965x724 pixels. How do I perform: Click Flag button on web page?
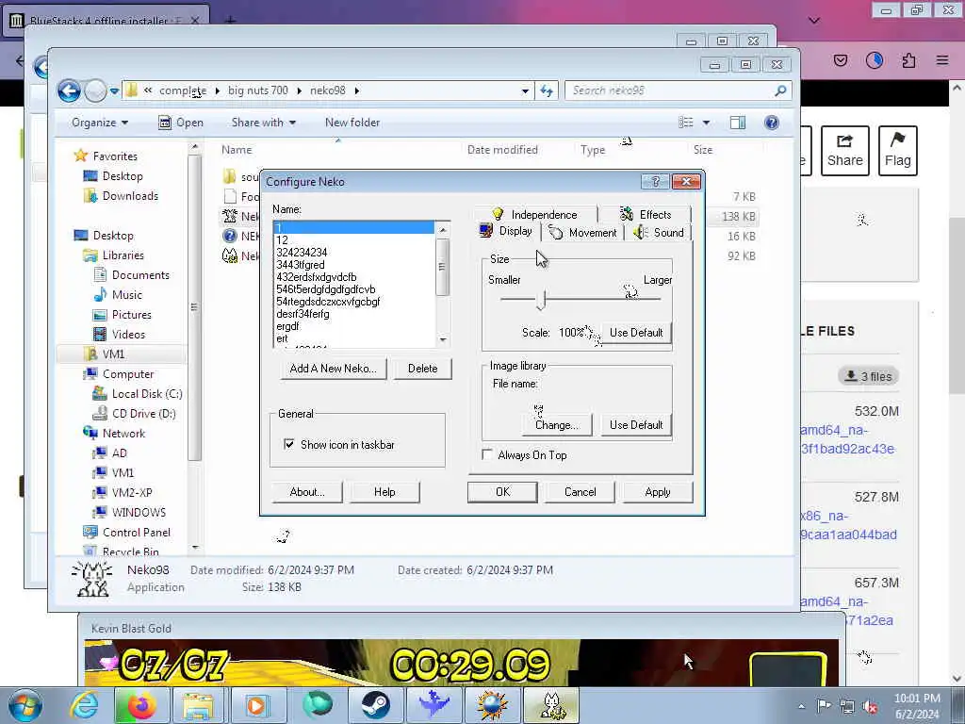point(897,151)
